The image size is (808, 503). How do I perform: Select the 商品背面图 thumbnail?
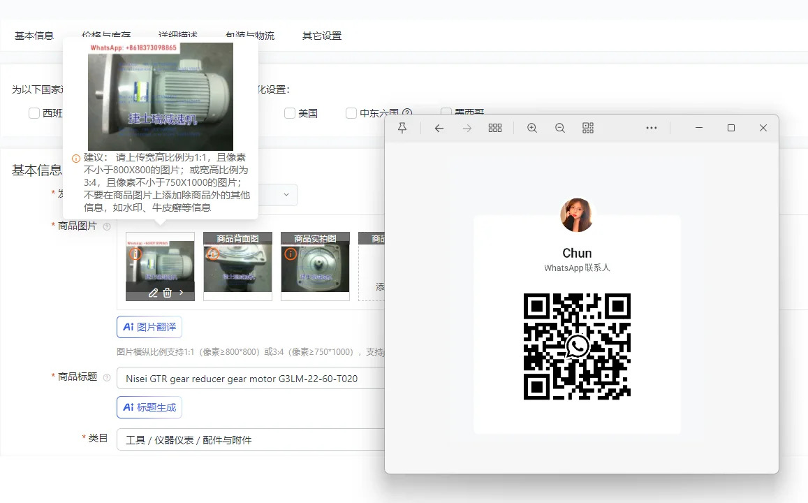(x=237, y=266)
